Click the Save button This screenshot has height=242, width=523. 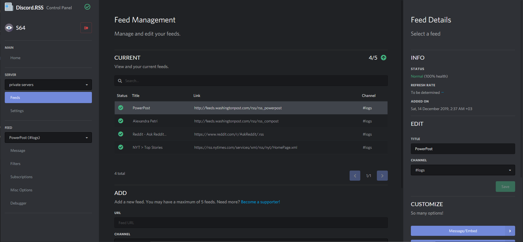click(x=505, y=187)
